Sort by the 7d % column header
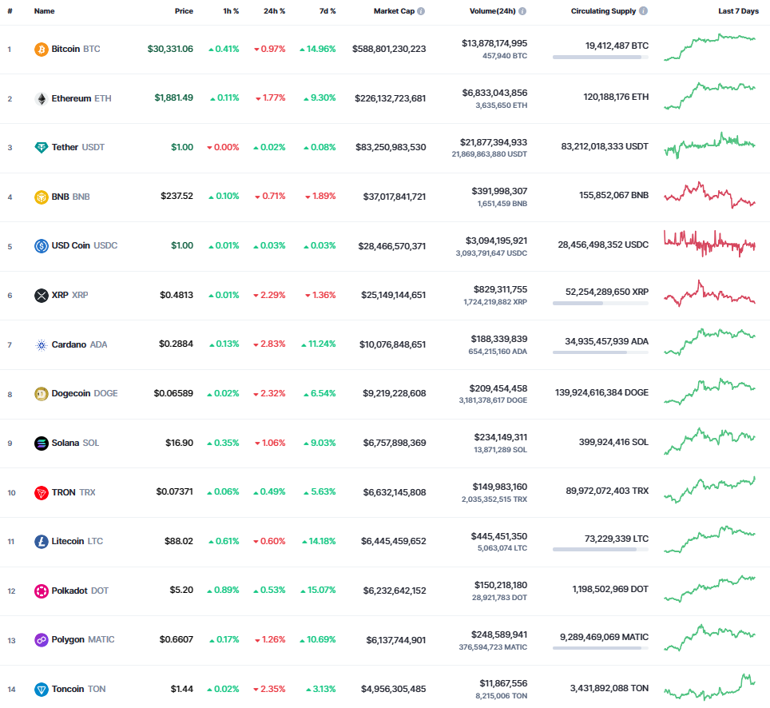The width and height of the screenshot is (770, 708). 327,11
